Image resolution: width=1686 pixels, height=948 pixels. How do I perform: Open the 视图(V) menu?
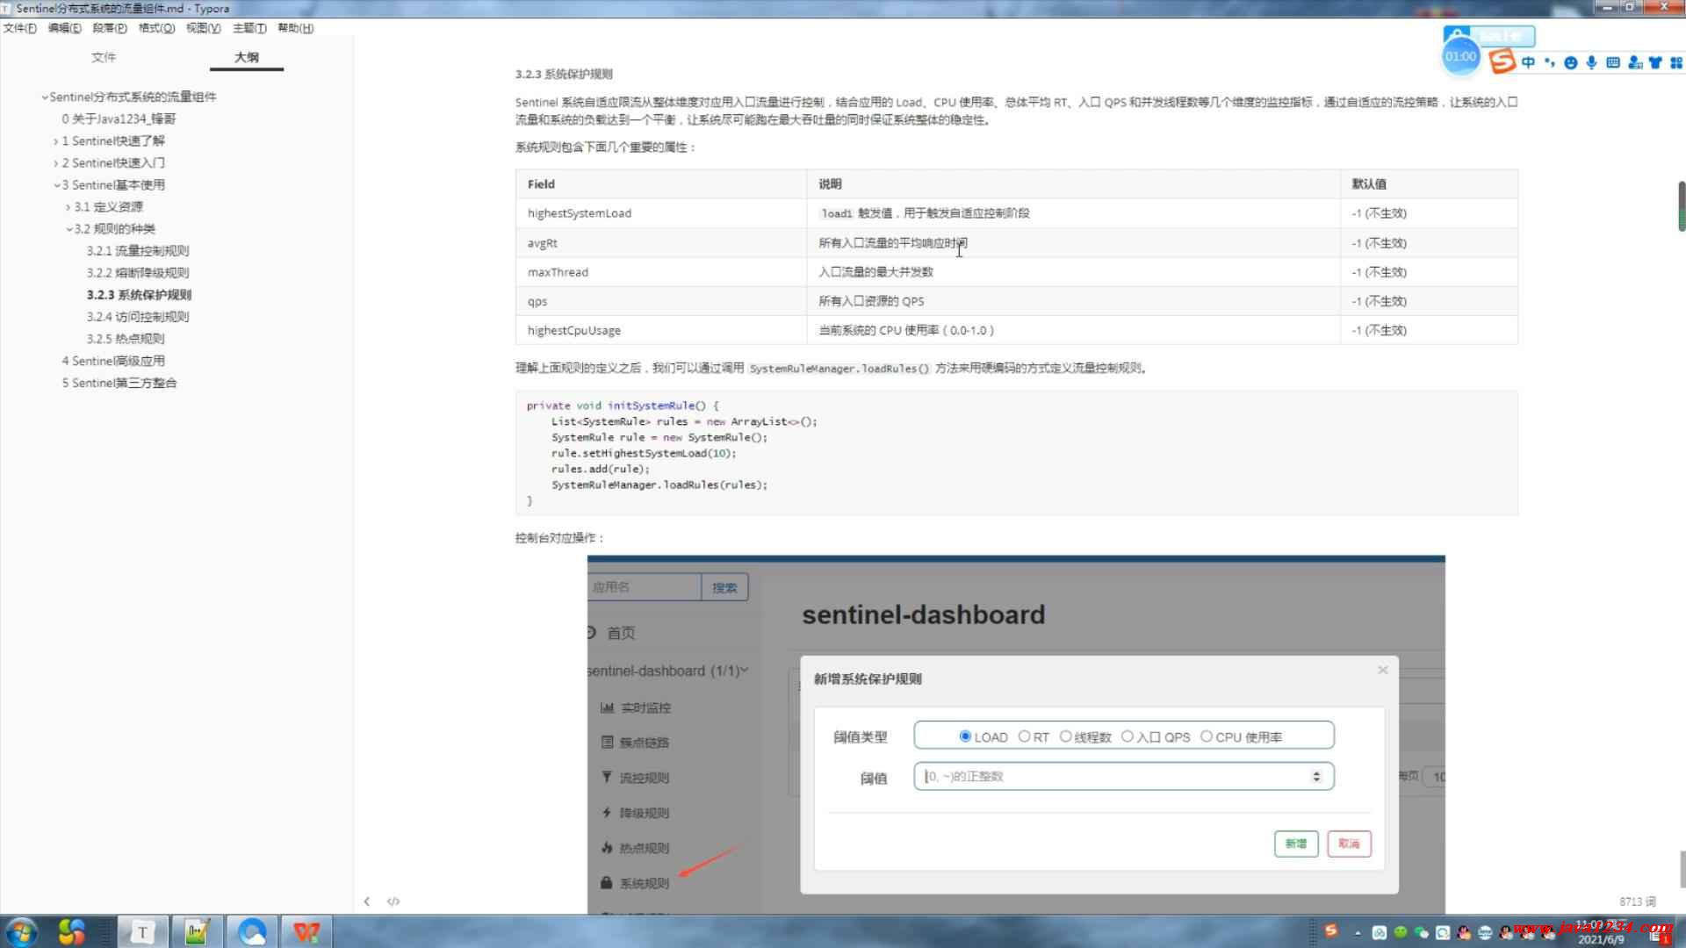pos(203,28)
